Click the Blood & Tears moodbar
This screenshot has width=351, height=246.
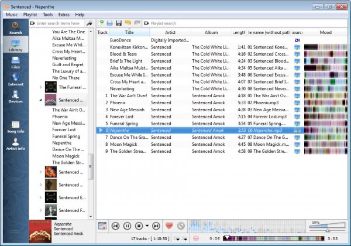(x=325, y=54)
